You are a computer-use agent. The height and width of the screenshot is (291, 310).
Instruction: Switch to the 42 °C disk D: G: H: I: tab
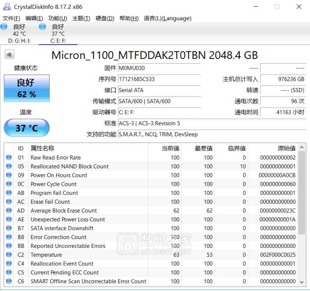point(19,33)
